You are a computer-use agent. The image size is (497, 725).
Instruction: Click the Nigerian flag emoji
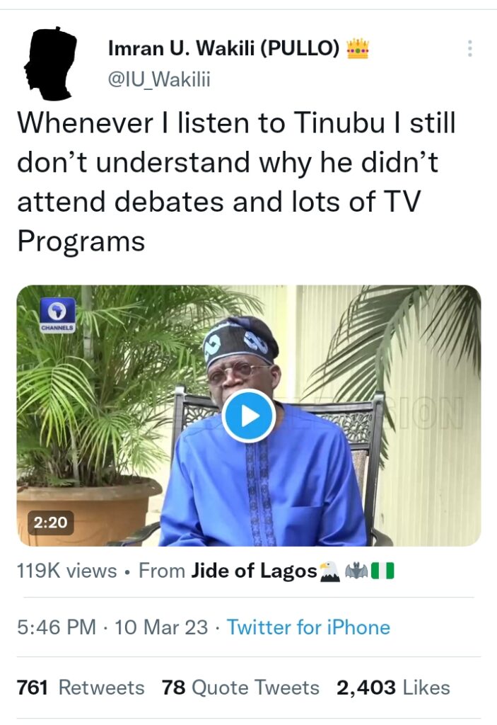pyautogui.click(x=383, y=571)
